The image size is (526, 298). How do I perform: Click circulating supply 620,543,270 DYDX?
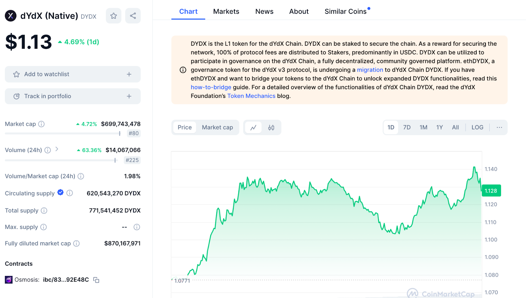[114, 193]
